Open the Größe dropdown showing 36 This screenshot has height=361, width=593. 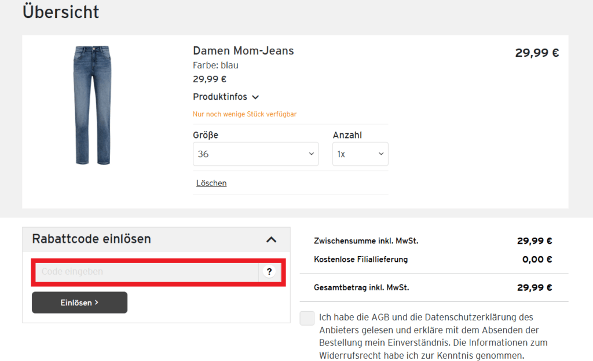(x=255, y=154)
